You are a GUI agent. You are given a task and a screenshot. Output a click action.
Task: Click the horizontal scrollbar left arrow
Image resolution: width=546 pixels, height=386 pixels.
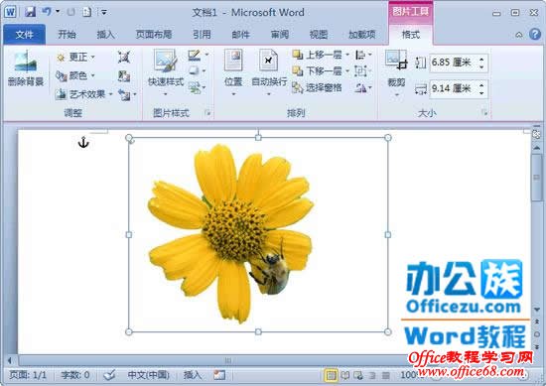click(10, 360)
